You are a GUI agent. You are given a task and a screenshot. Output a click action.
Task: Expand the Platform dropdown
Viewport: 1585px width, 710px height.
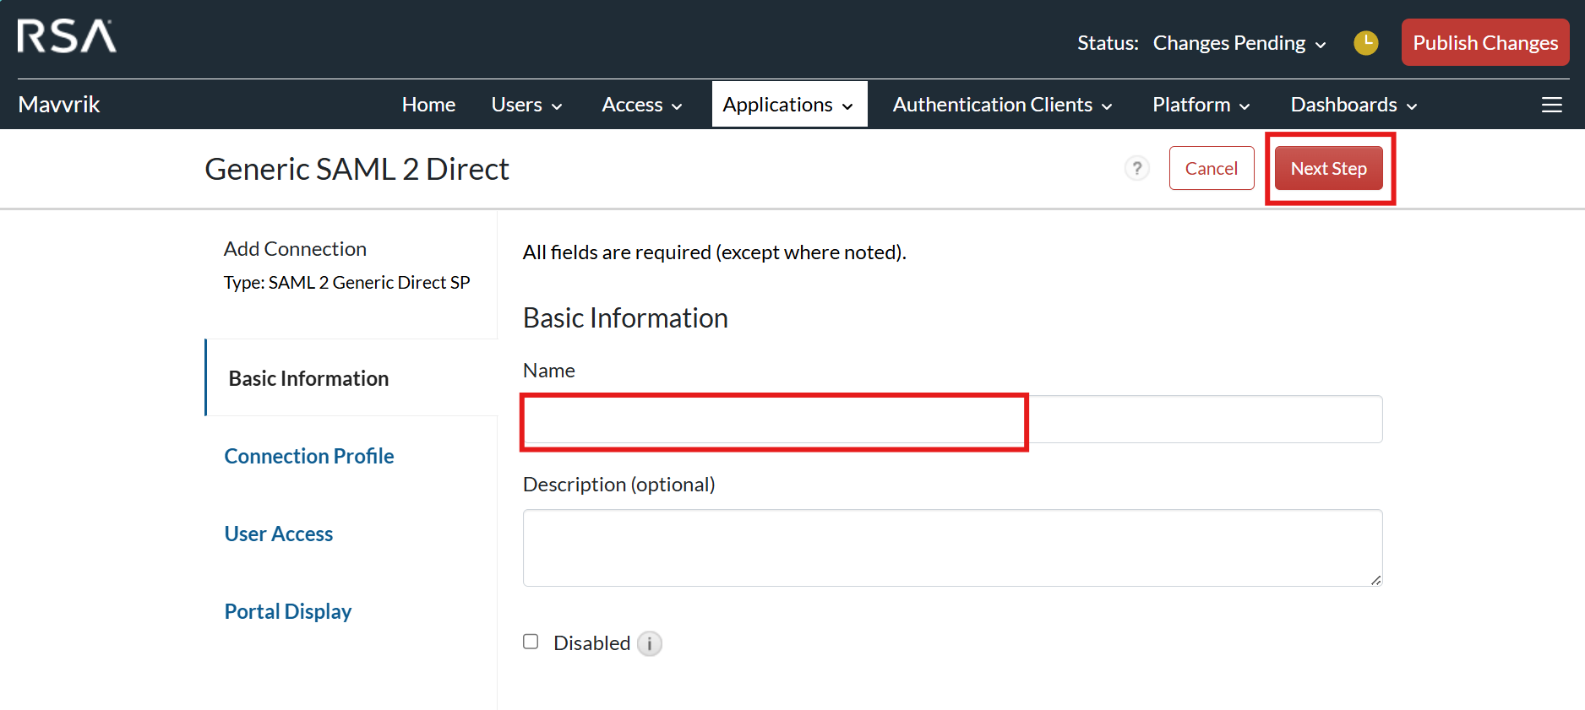pyautogui.click(x=1201, y=105)
